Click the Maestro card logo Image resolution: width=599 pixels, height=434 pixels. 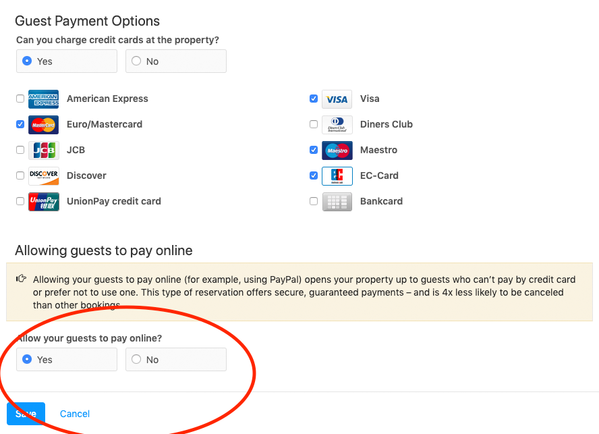(337, 151)
